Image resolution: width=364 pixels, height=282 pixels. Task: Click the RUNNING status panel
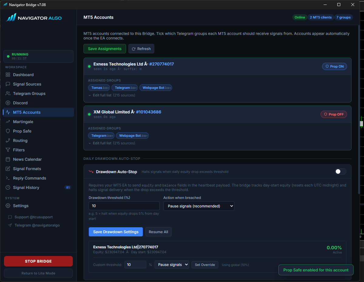tap(38, 56)
